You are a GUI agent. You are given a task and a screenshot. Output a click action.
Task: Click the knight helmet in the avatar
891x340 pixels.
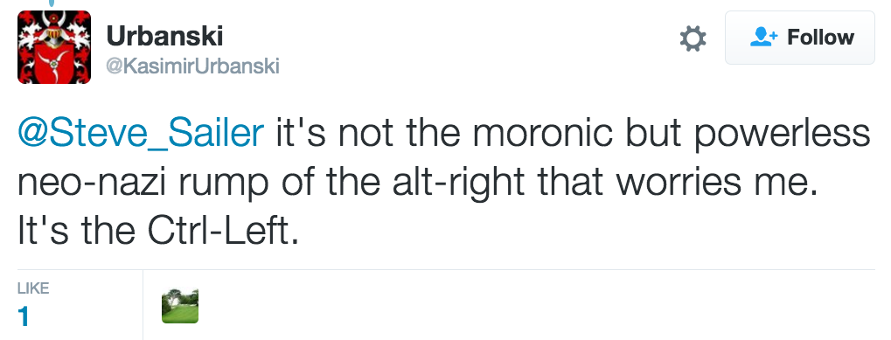53,31
